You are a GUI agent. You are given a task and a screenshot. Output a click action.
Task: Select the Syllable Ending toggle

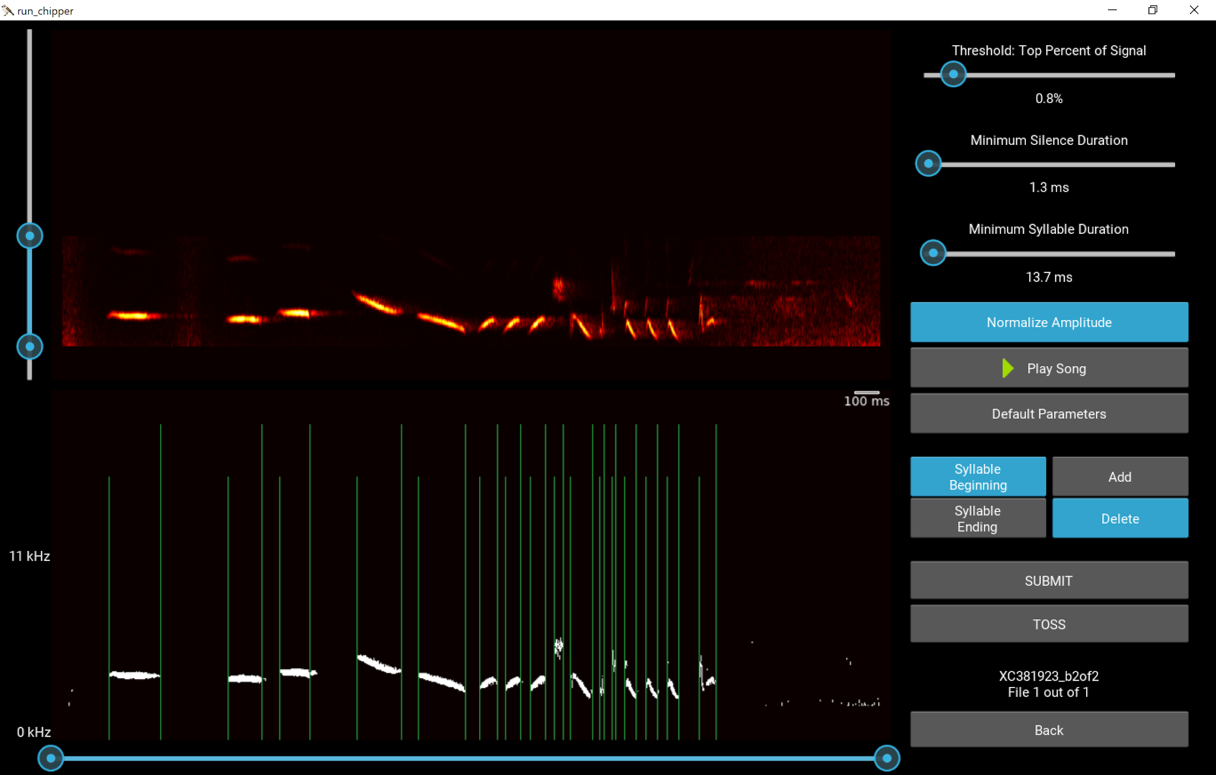click(x=978, y=518)
